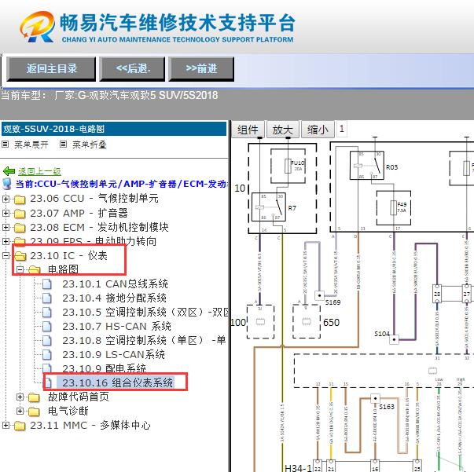This screenshot has height=472, width=474.
Task: Expand the 23.06 CCU node
Action: point(6,199)
